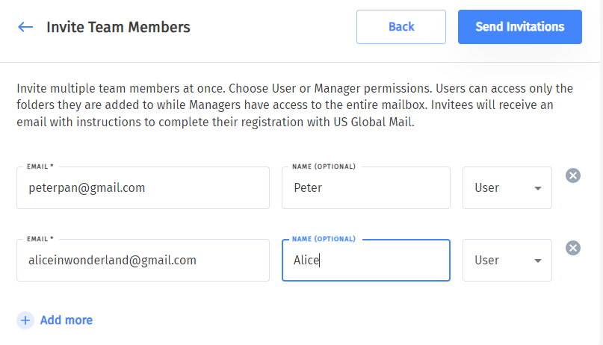Expand the role dropdown arrow in Peter's row
Viewport: 603px width, 345px height.
pyautogui.click(x=537, y=188)
